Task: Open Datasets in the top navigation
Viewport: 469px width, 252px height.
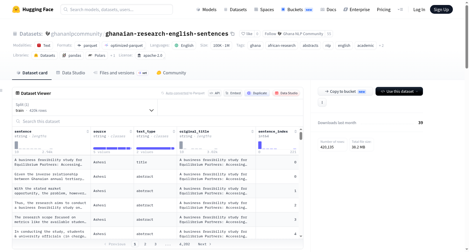Action: 235,9
